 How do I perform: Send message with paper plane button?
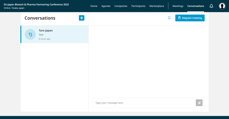click(199, 103)
